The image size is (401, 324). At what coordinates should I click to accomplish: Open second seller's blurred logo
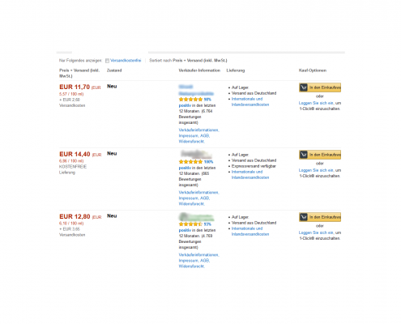(196, 155)
